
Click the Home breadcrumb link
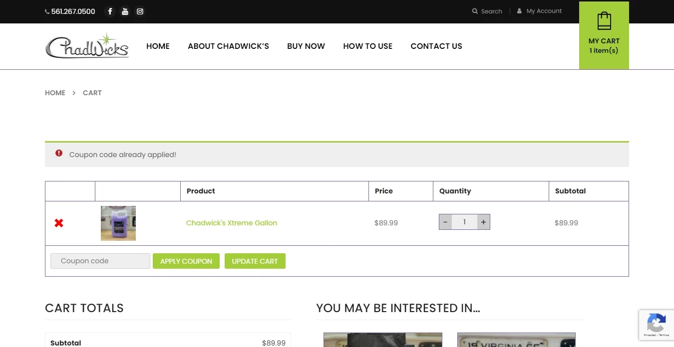pos(55,93)
